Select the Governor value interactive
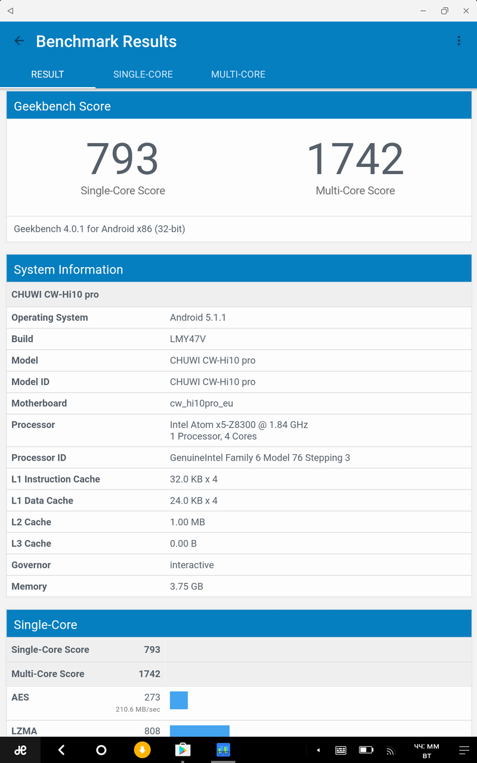The height and width of the screenshot is (763, 477). 192,565
